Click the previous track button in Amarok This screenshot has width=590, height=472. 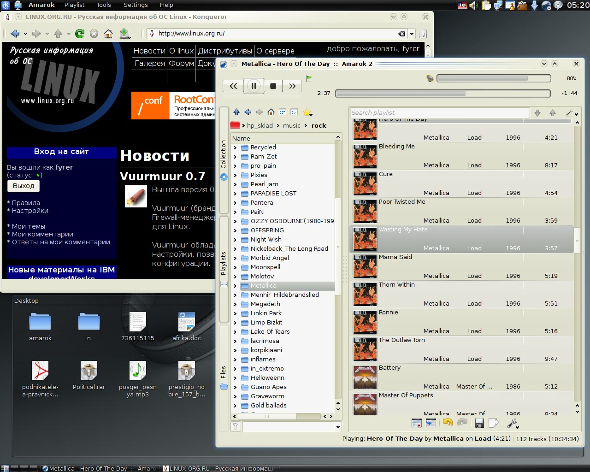click(x=234, y=86)
